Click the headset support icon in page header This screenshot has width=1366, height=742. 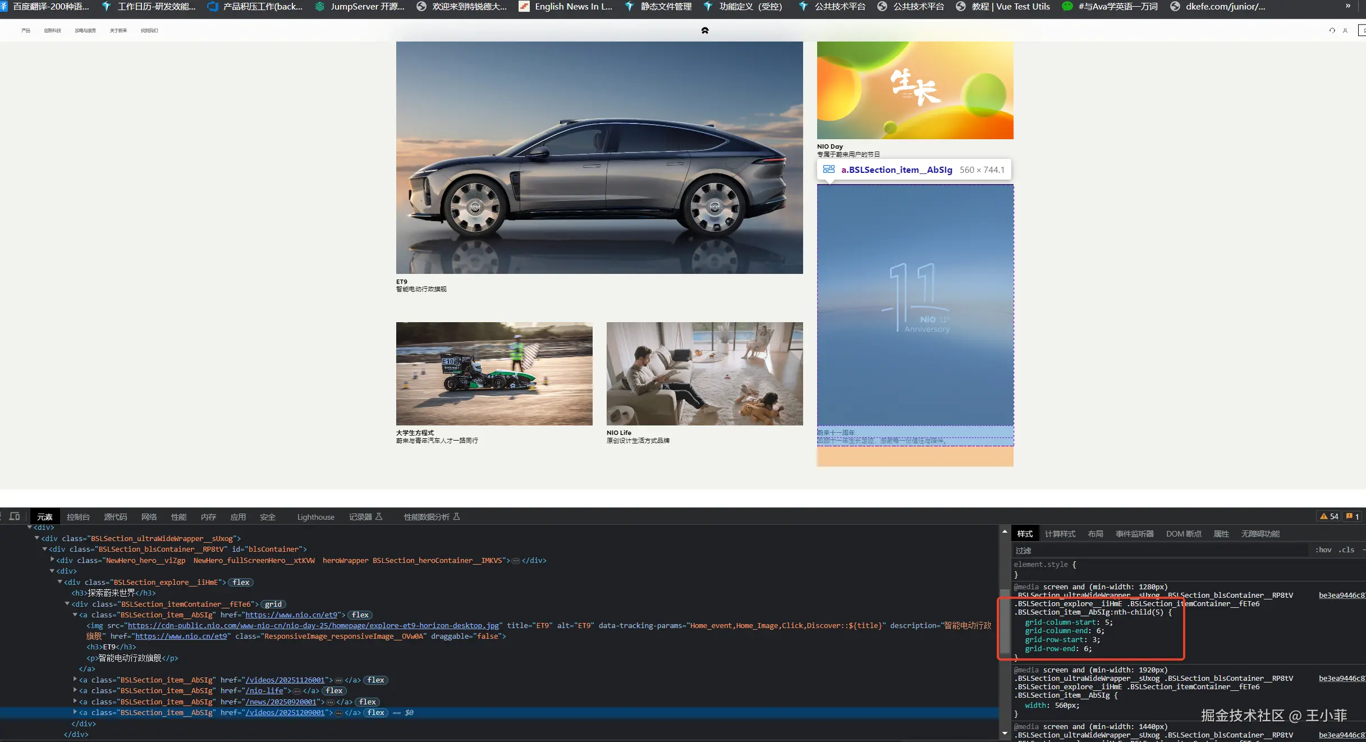[x=1332, y=30]
